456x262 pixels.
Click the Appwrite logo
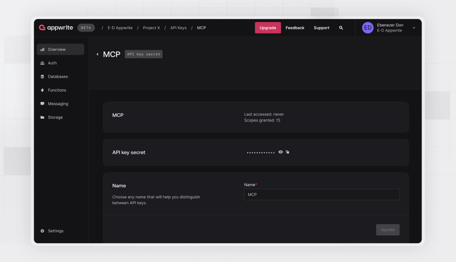click(x=56, y=27)
